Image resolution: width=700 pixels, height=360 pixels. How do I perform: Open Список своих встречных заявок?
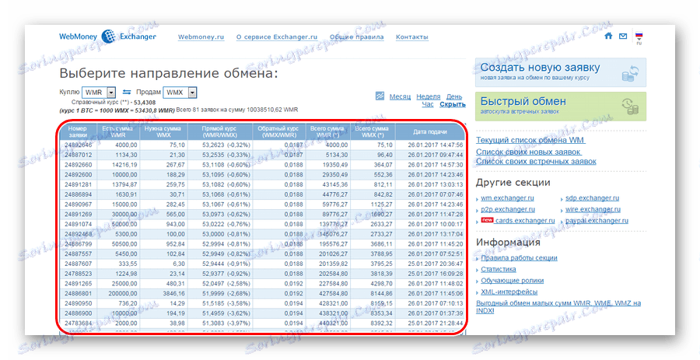(536, 161)
